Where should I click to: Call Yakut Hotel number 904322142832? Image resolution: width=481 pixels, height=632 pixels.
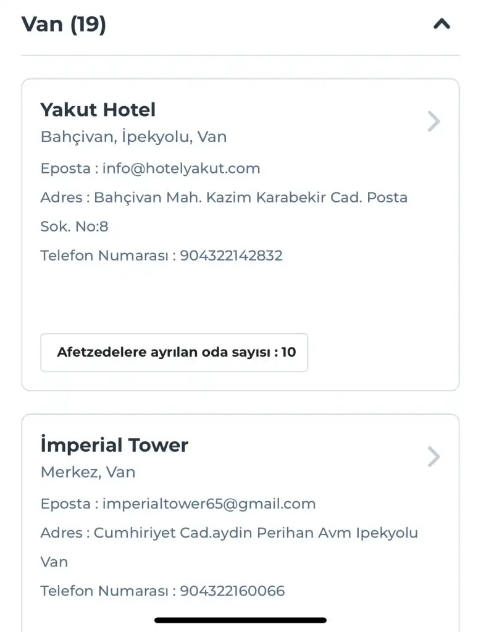pos(231,256)
